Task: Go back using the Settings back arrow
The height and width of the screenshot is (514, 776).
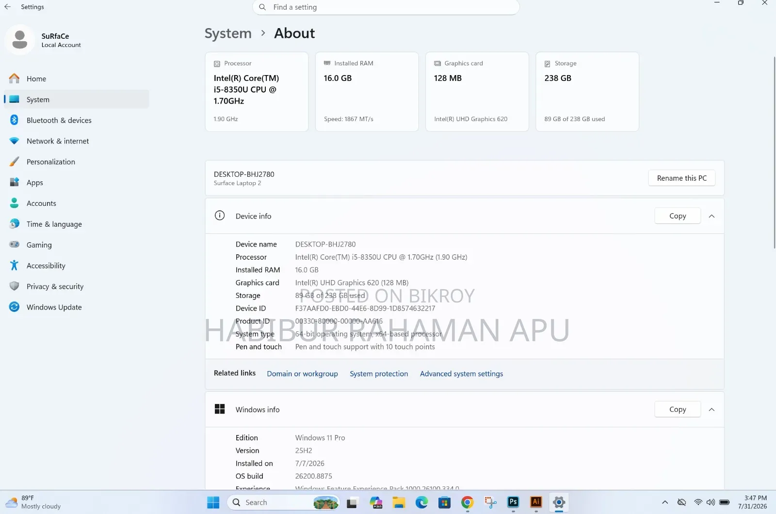Action: (x=8, y=7)
